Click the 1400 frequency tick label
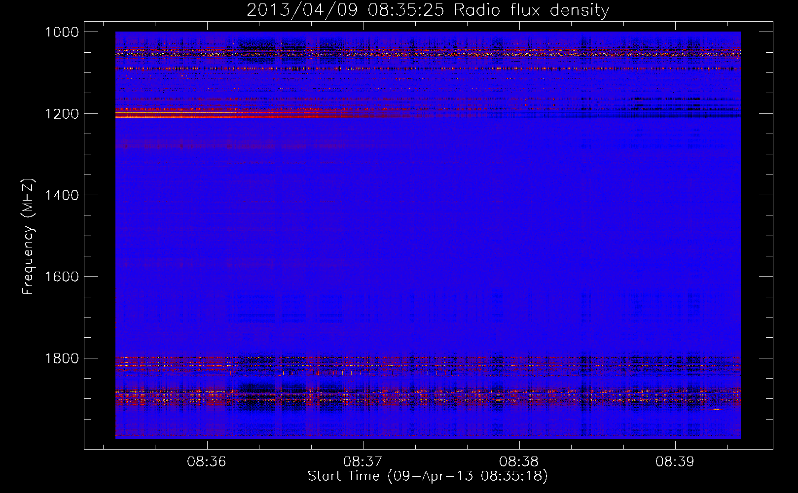The width and height of the screenshot is (798, 493). click(x=62, y=195)
